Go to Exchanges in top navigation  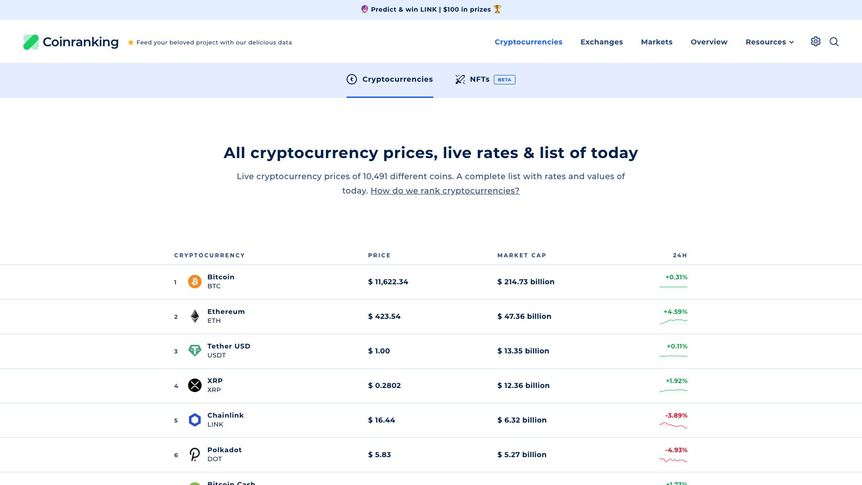[x=601, y=42]
